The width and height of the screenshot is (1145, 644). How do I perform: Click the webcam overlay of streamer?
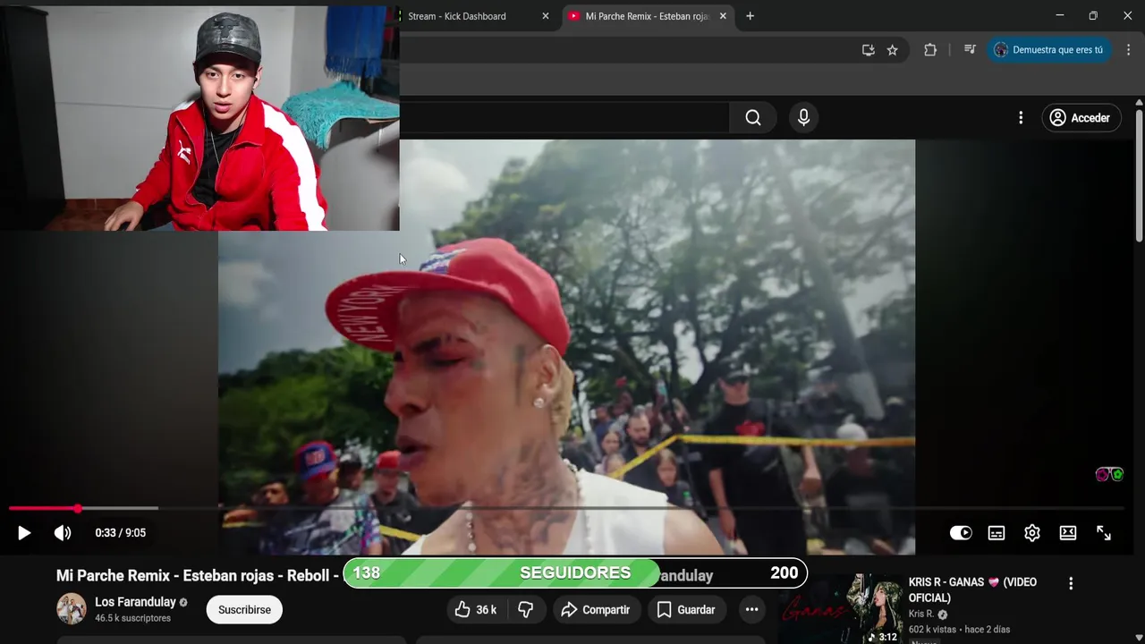[x=199, y=118]
